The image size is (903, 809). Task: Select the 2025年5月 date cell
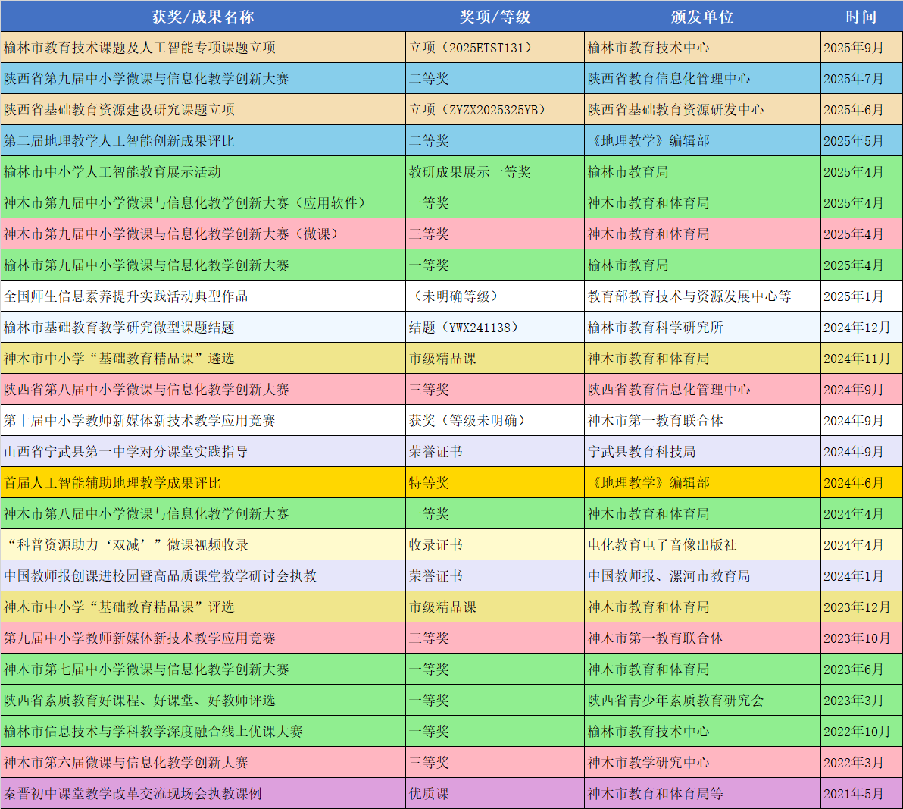click(x=861, y=140)
